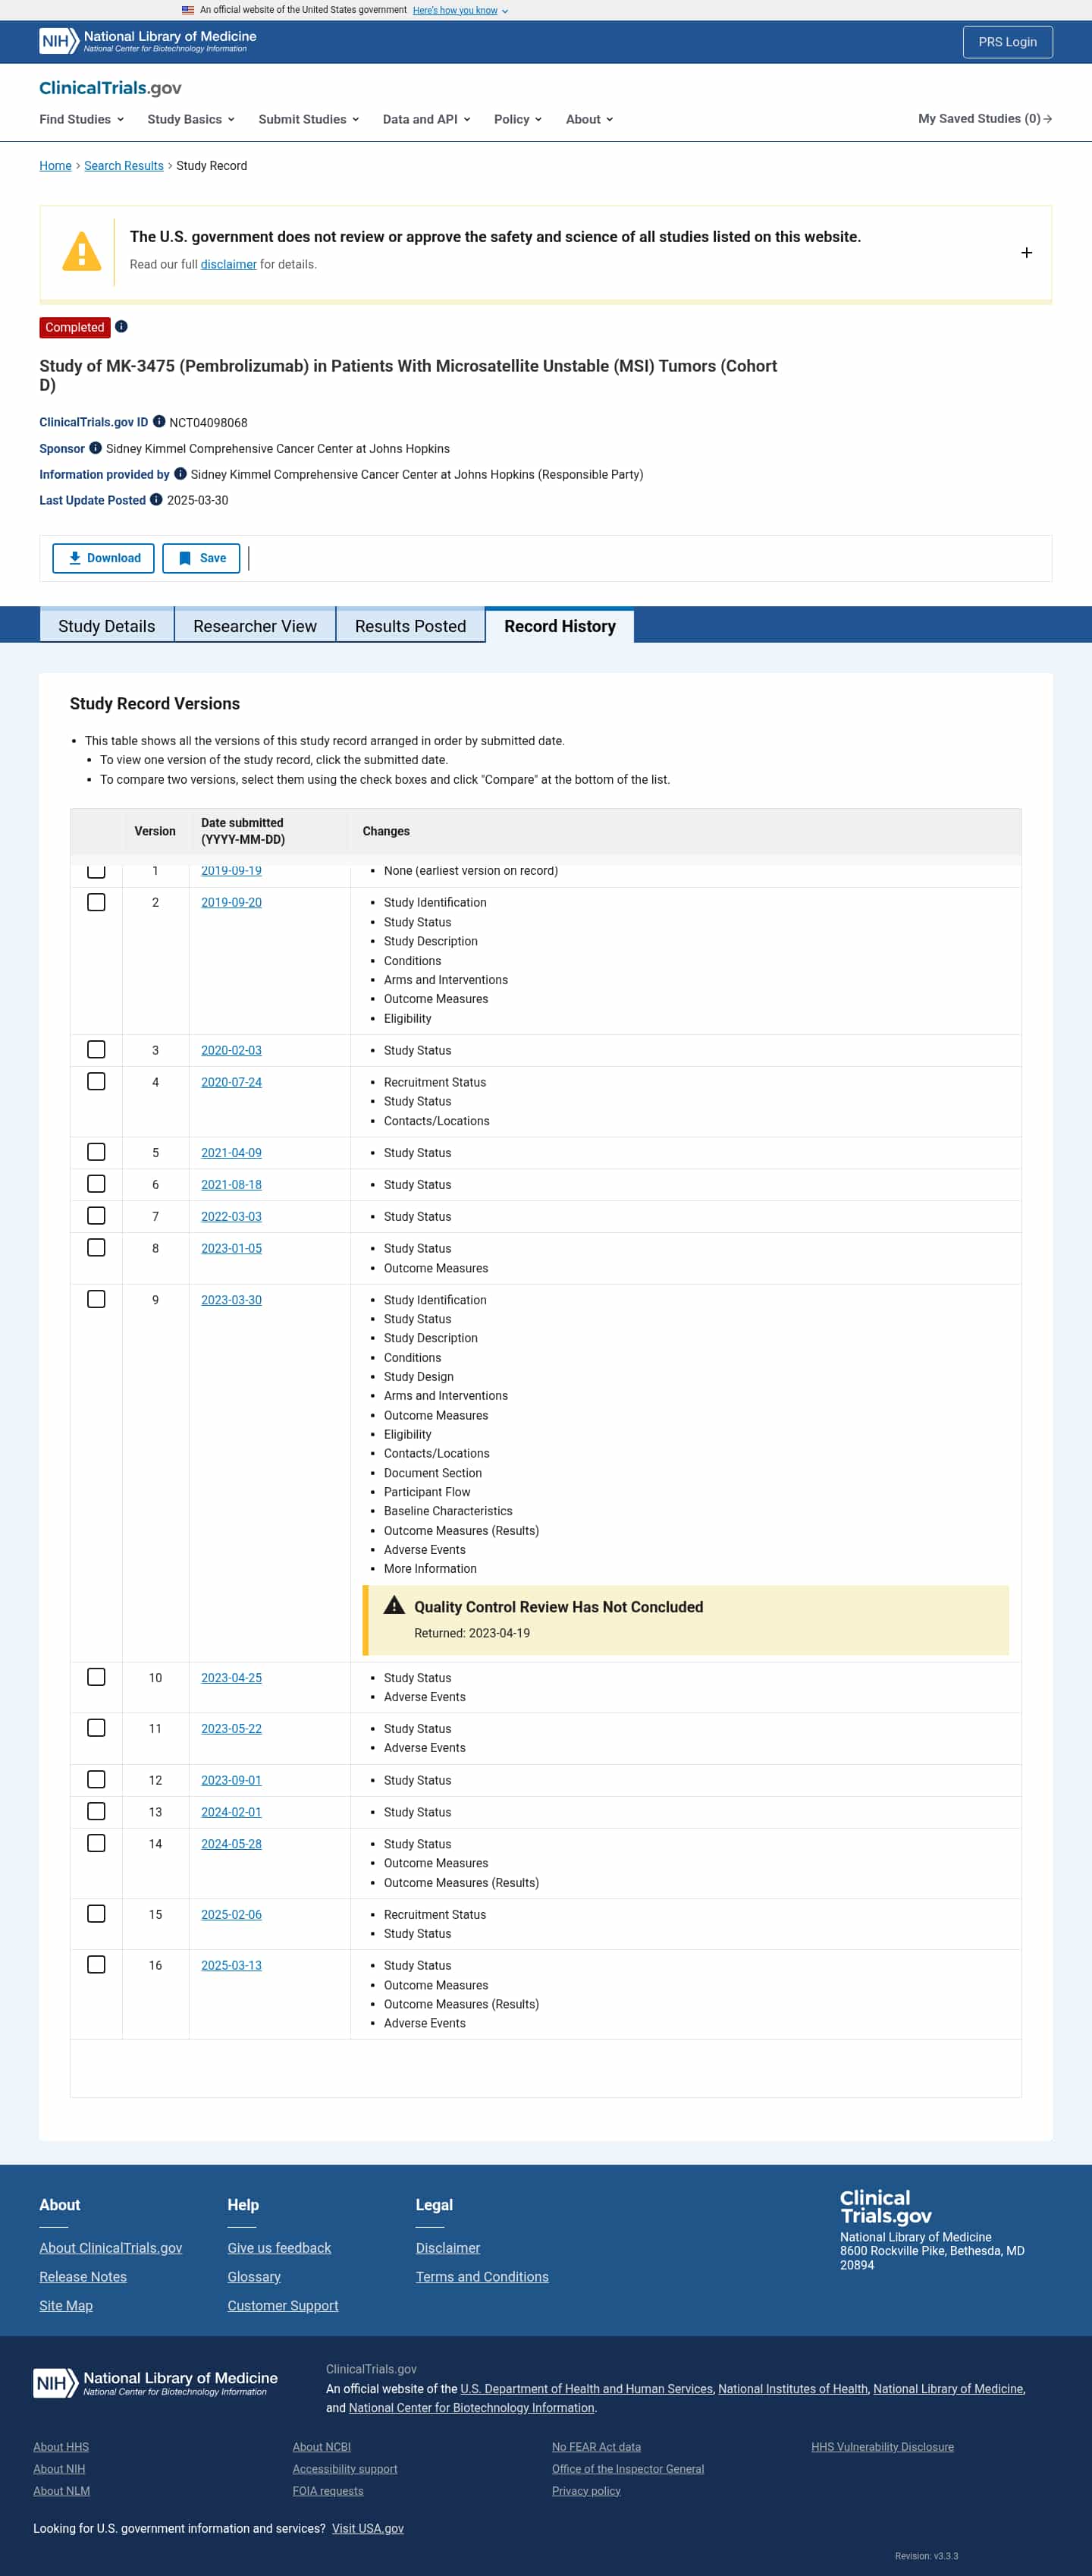Click the PRS Login button
Screen dimensions: 1092x2576
tap(1007, 42)
